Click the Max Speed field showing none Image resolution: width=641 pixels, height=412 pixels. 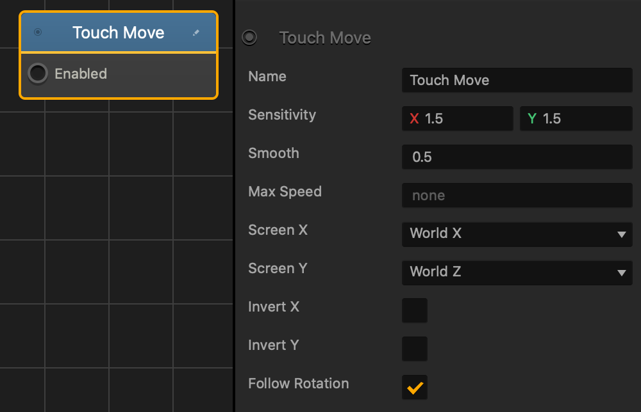(517, 195)
